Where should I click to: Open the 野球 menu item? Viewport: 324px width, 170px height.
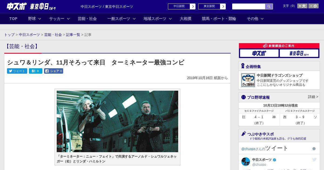pyautogui.click(x=32, y=19)
